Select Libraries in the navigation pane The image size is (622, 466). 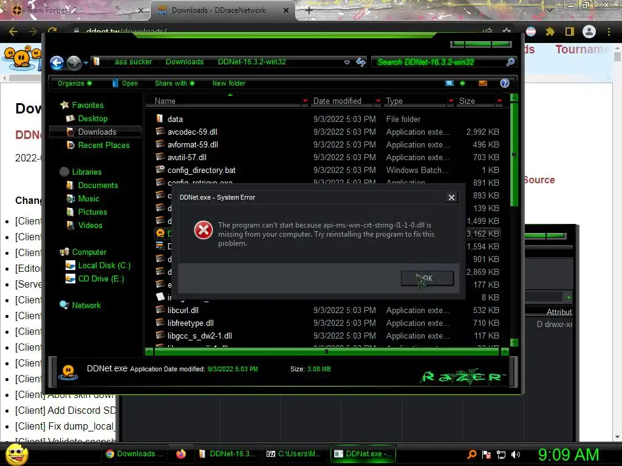[x=86, y=172]
